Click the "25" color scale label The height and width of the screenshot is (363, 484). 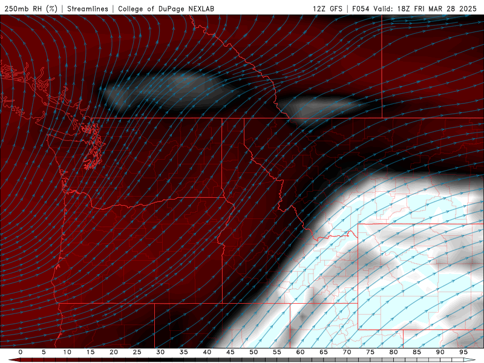[137, 352]
